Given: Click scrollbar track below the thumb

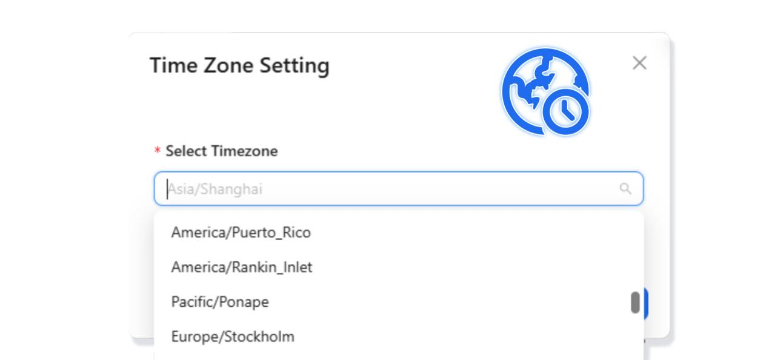Looking at the screenshot, I should click(635, 339).
